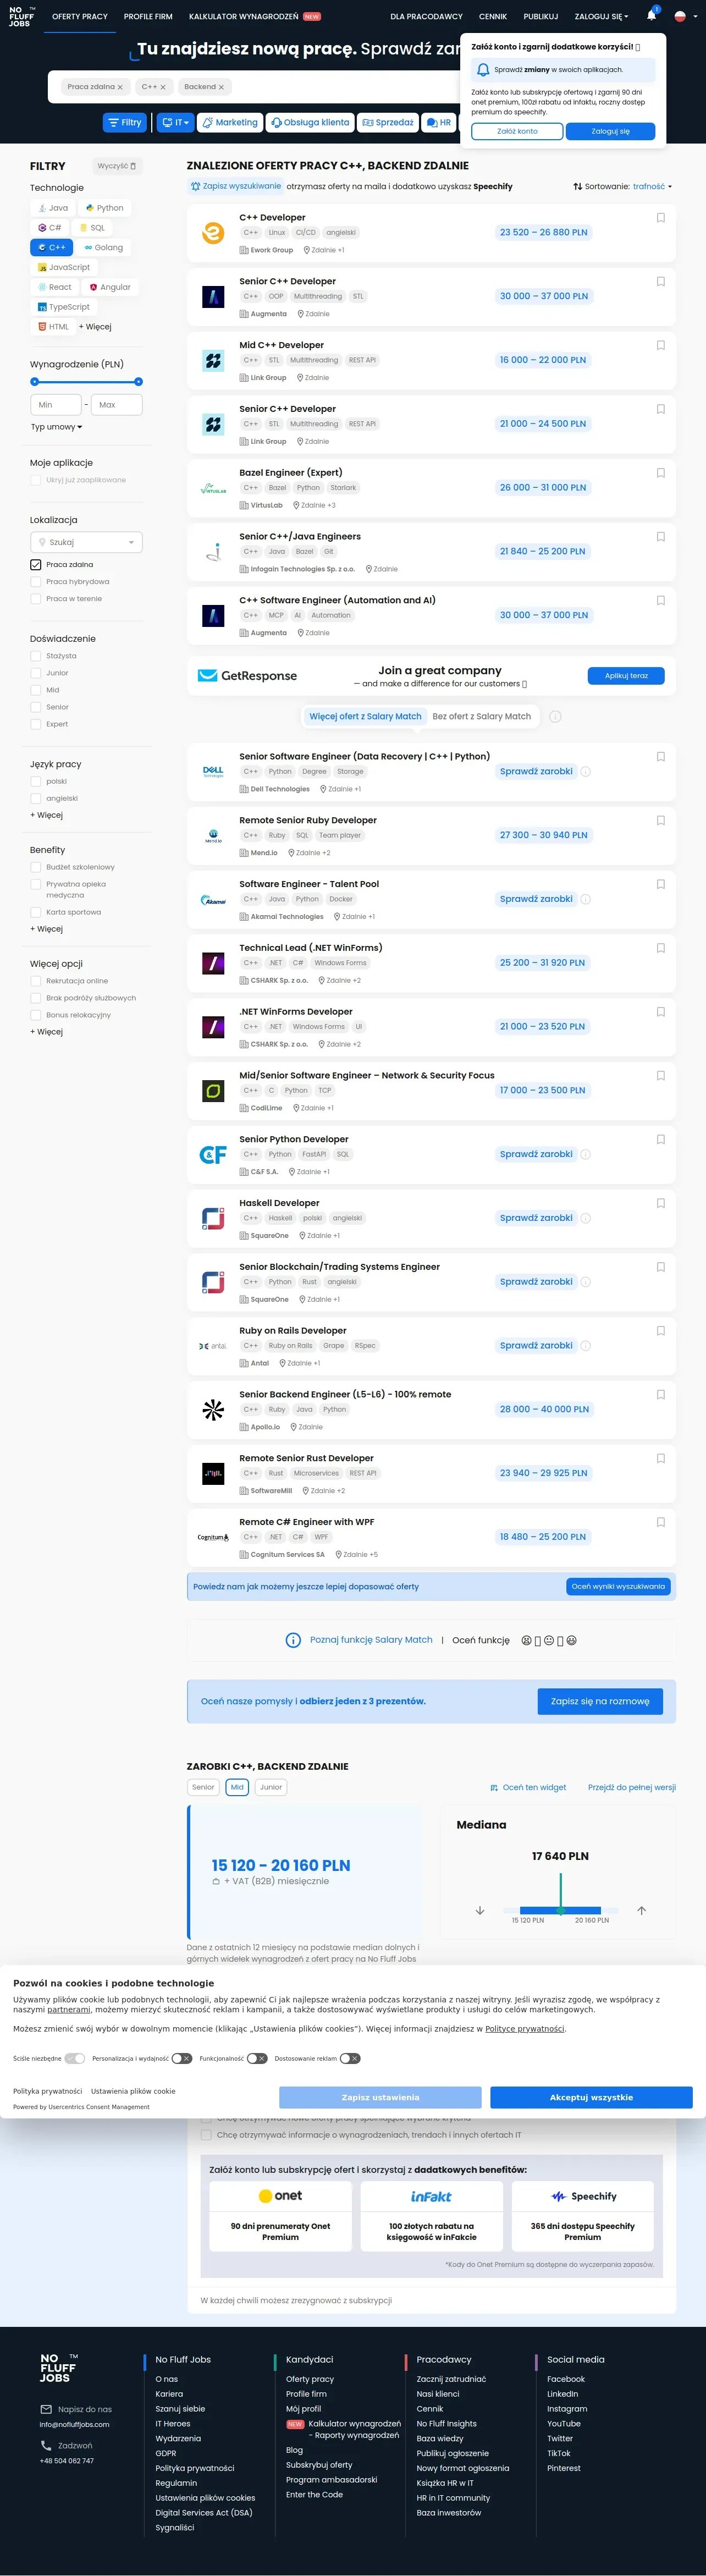Click the down arrow in Mediana widget
Screen dimensions: 706x2576
[x=480, y=1910]
